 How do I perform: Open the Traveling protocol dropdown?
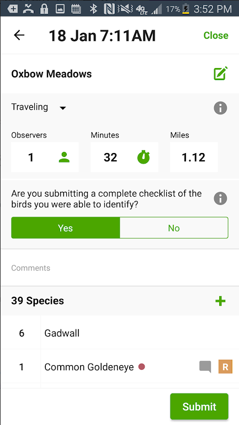point(39,107)
